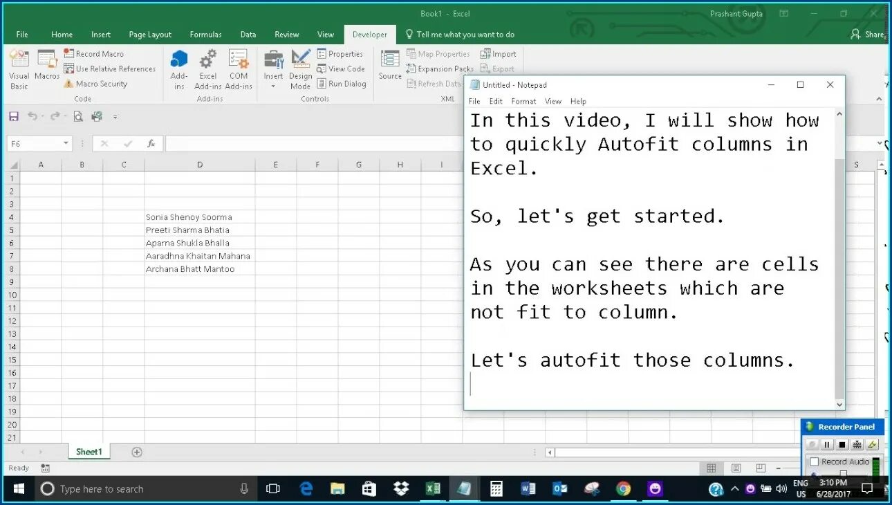Switch to the Review tab
The width and height of the screenshot is (892, 505).
(287, 35)
